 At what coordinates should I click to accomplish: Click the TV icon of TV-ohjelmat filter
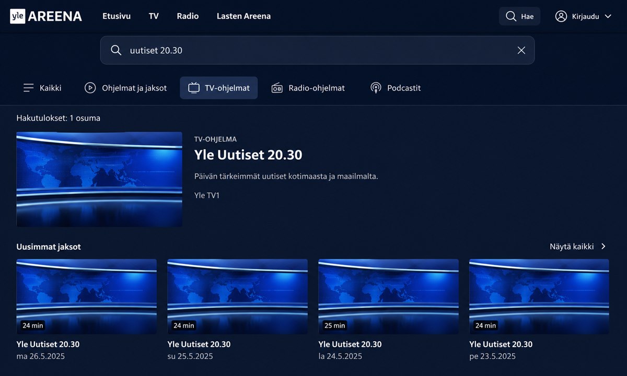pyautogui.click(x=194, y=88)
